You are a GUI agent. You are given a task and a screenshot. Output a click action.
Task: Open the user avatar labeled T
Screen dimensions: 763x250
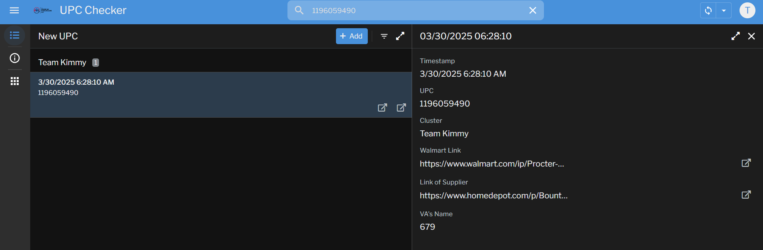(x=747, y=10)
